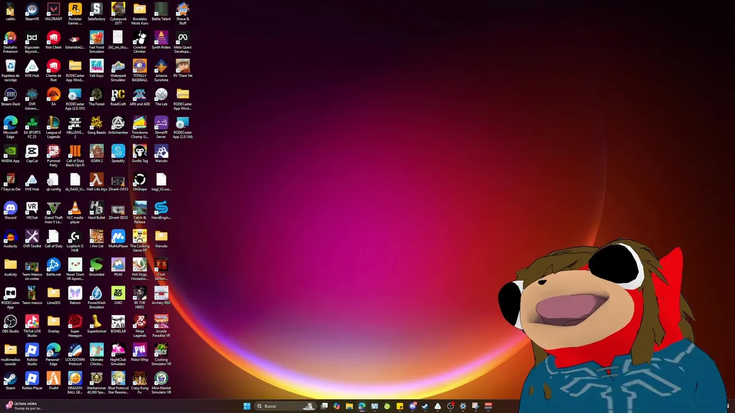Screen dimensions: 735x413
Task: Select the Stream Deck icon
Action: 10,98
